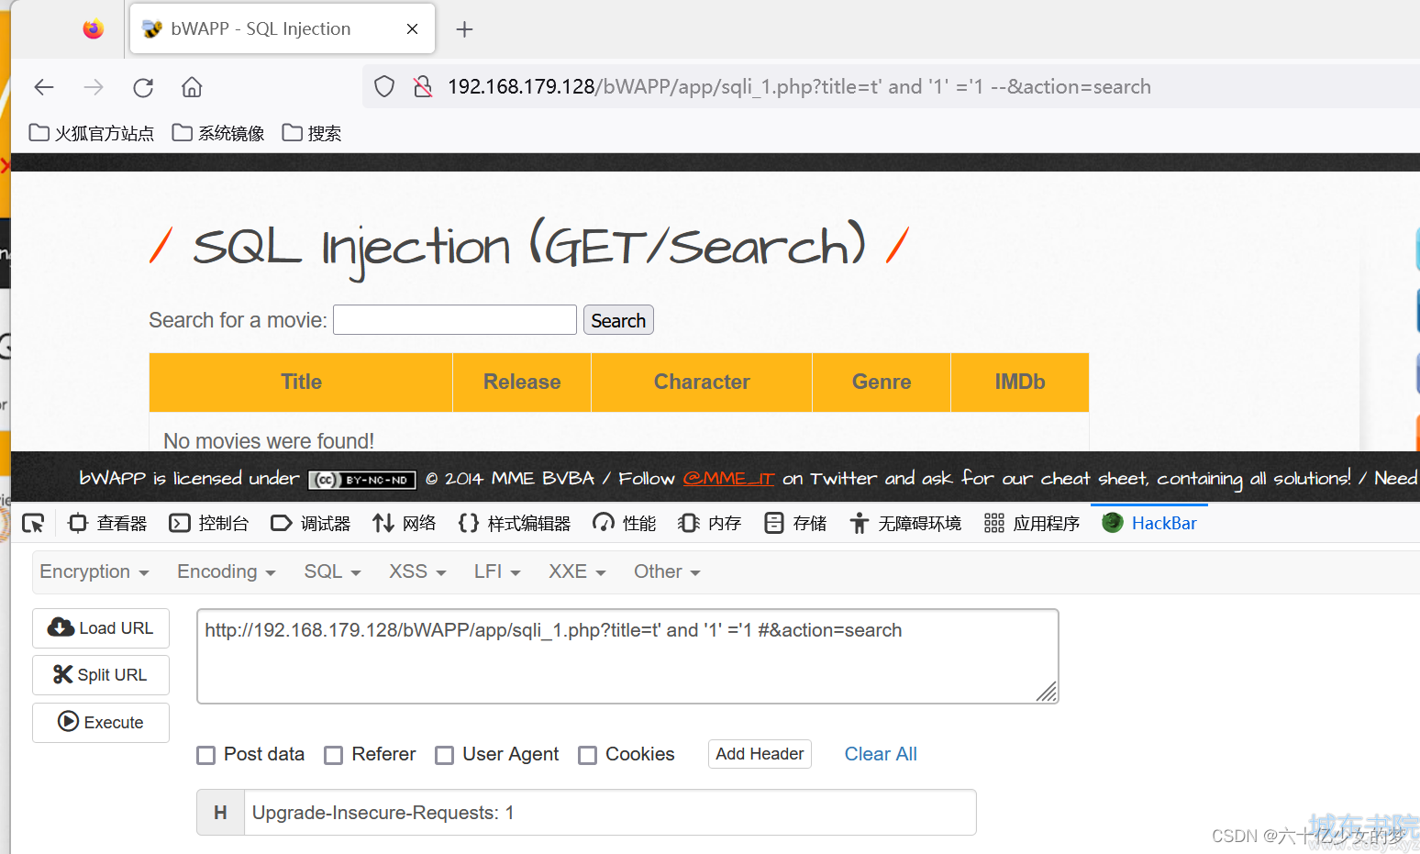Click the IMDb column header
This screenshot has height=854, width=1420.
[x=1020, y=383]
